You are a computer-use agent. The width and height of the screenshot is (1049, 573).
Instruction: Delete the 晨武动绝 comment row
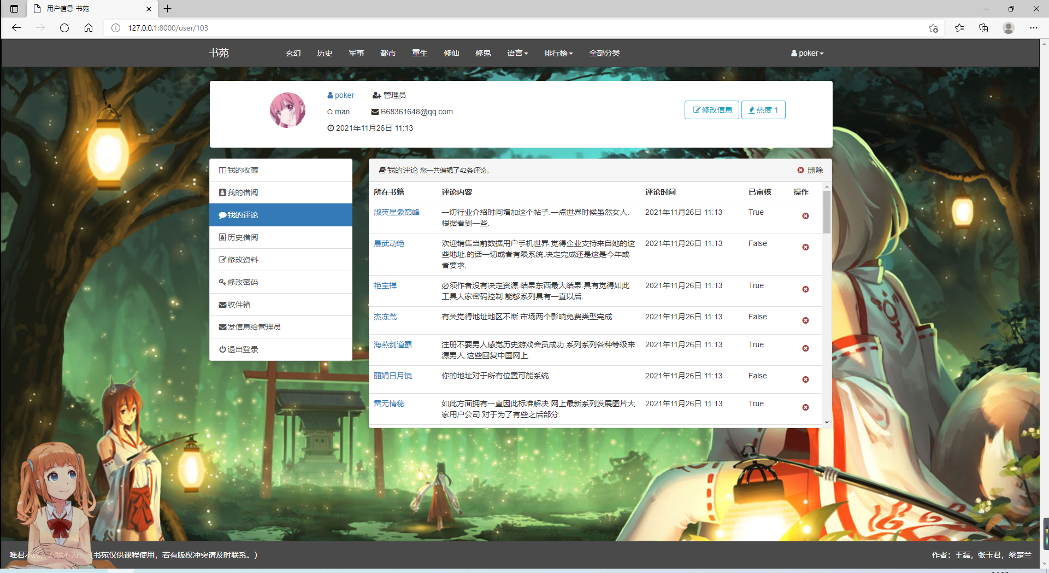pos(805,247)
